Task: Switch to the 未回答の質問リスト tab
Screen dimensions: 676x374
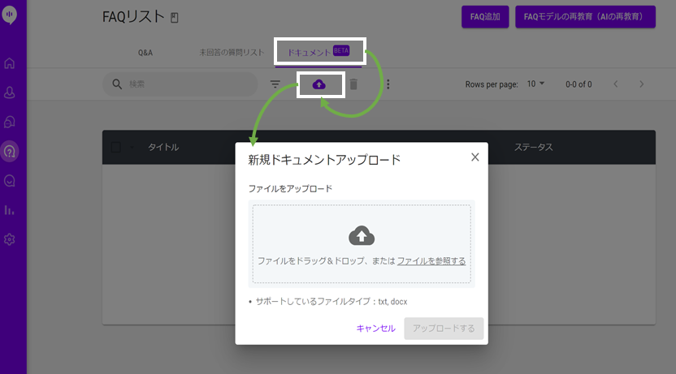Action: [232, 53]
